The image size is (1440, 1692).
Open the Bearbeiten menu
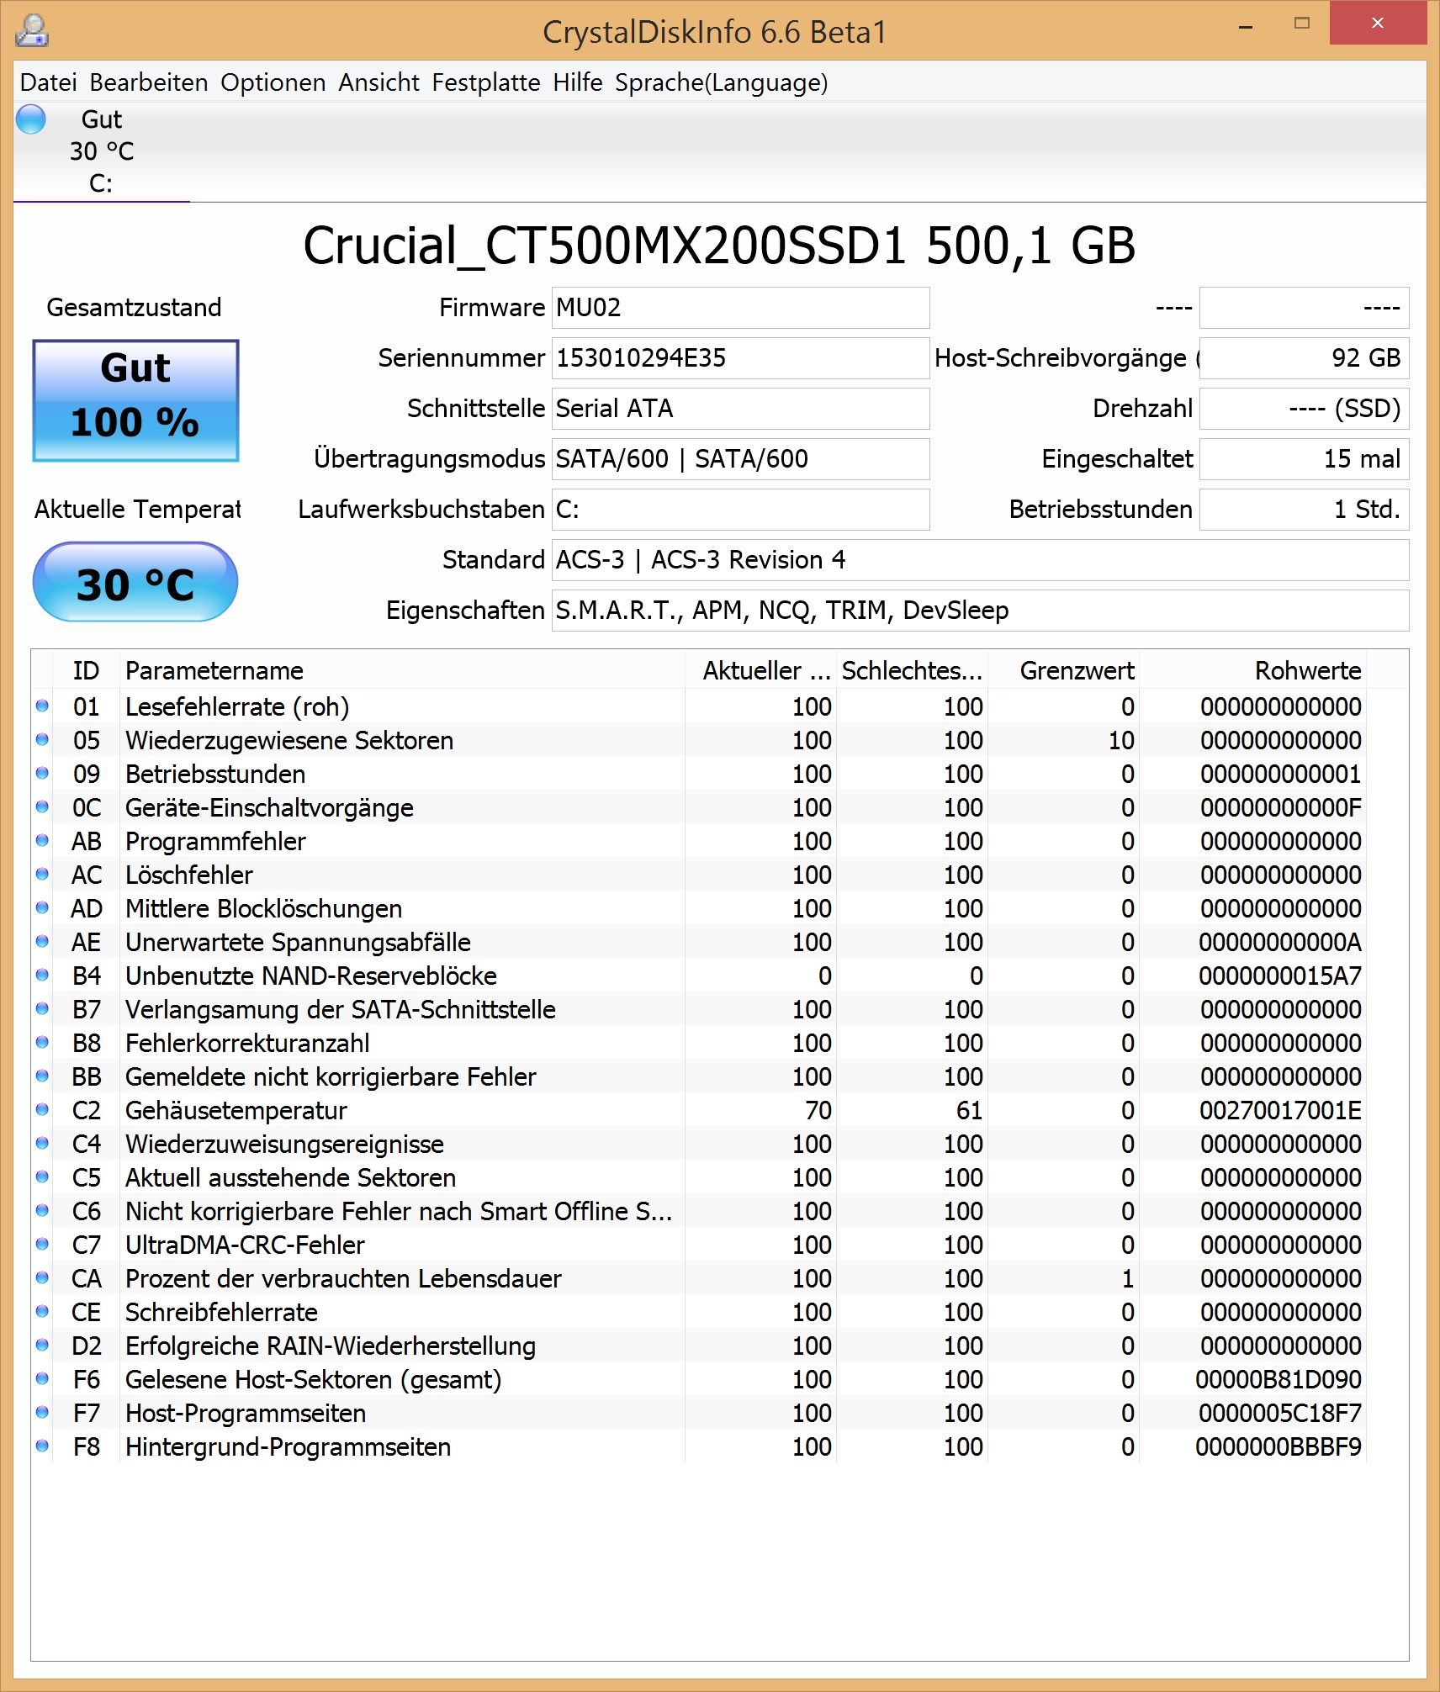point(149,82)
